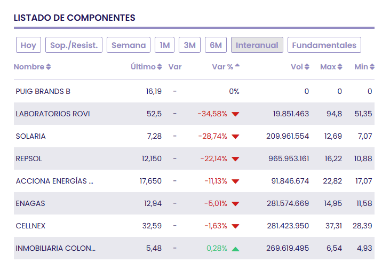382x262 pixels.
Task: Select the Sop./Resist. tab
Action: (x=74, y=45)
